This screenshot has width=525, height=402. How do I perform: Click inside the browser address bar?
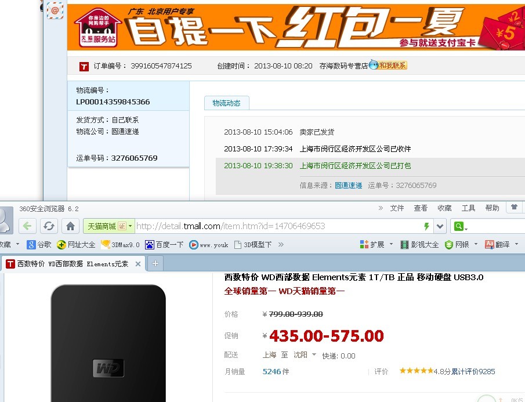point(261,226)
